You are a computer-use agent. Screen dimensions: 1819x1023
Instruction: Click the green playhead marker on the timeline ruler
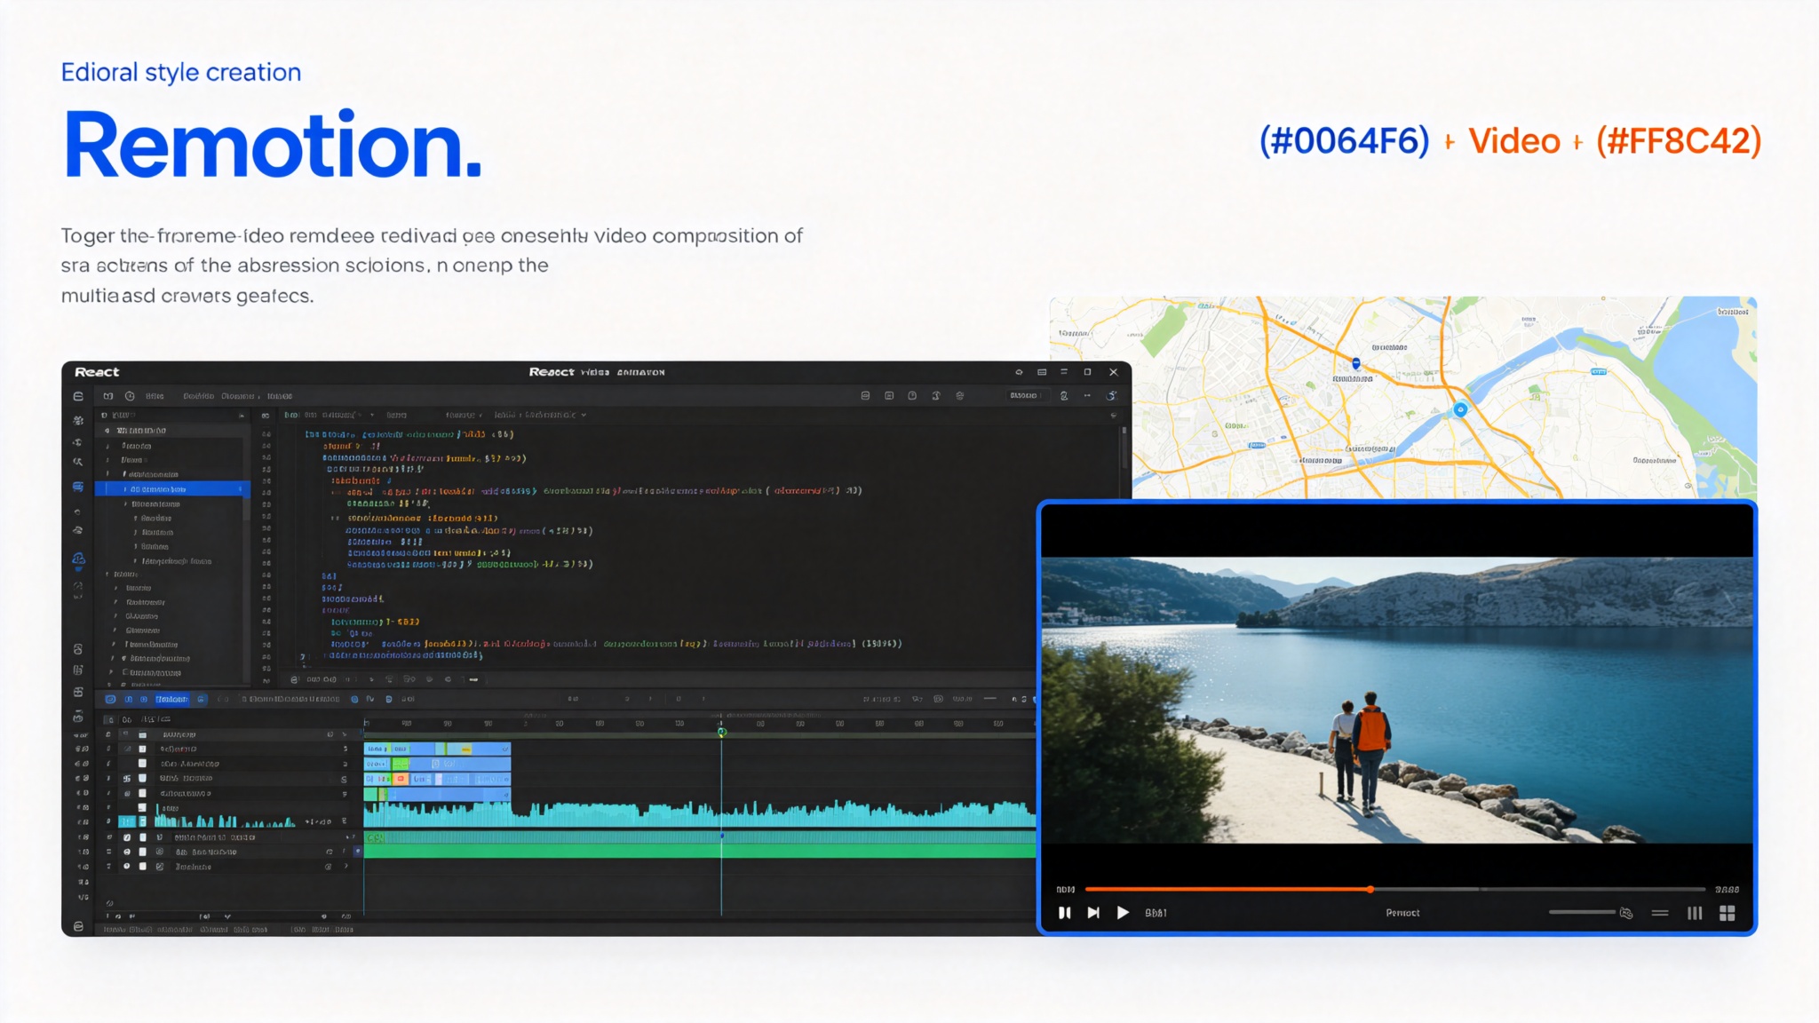pos(721,732)
